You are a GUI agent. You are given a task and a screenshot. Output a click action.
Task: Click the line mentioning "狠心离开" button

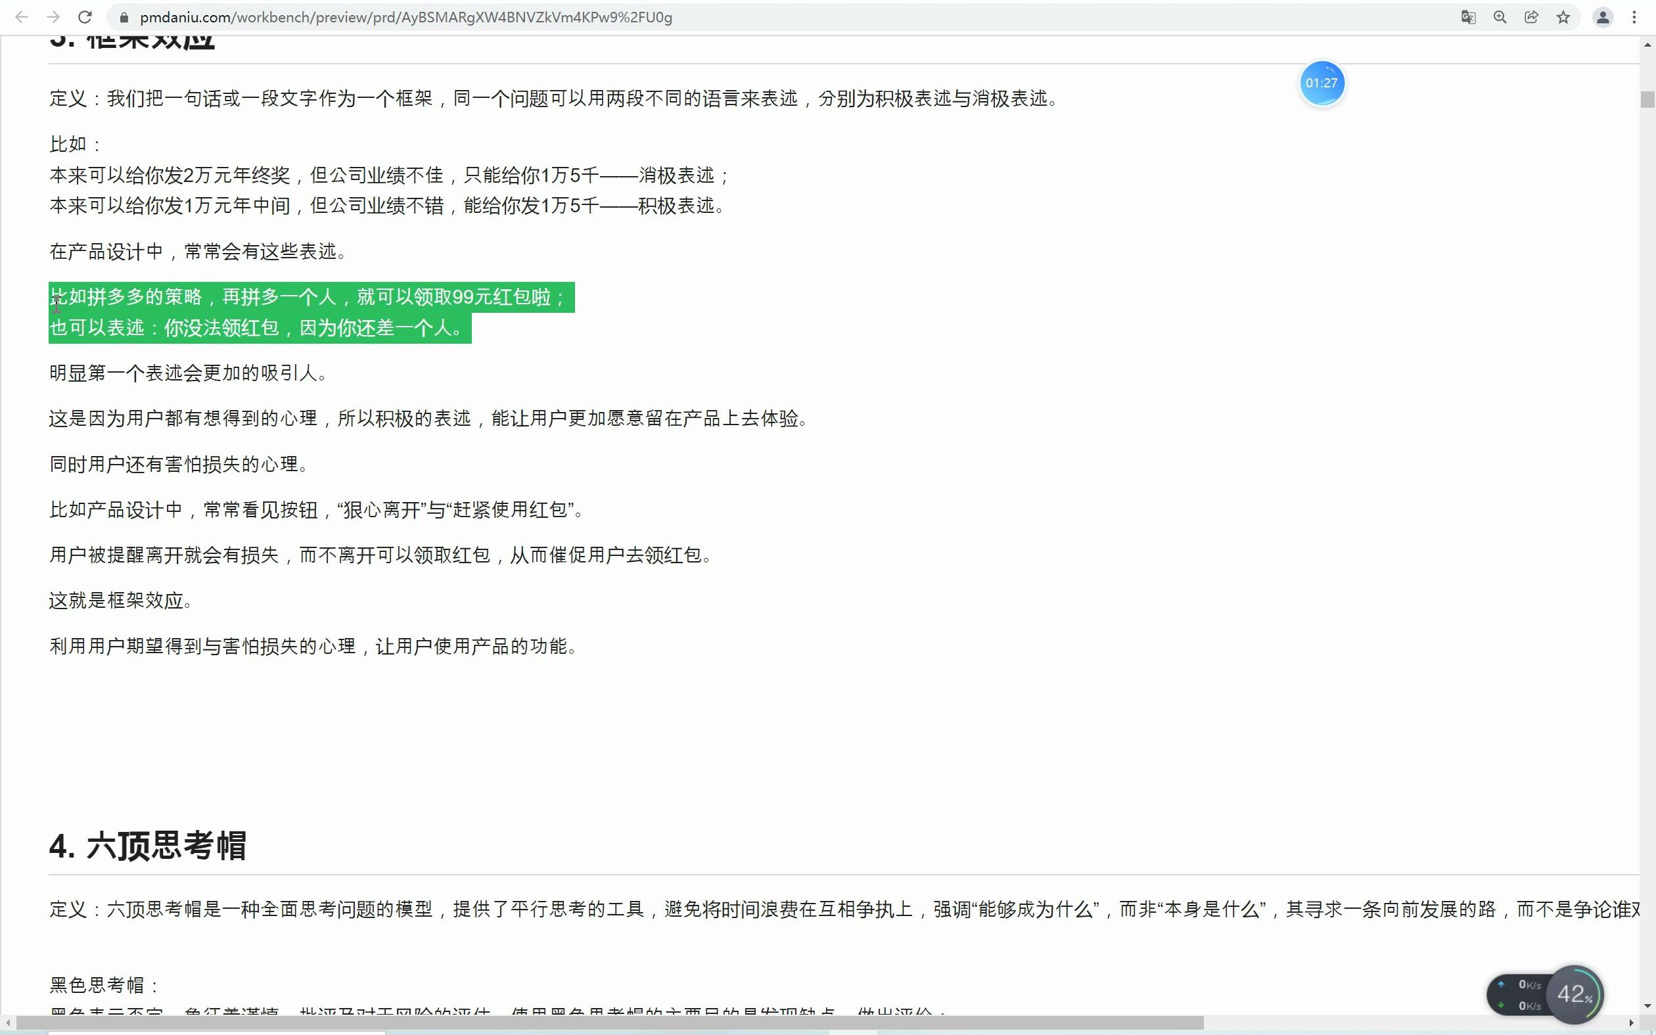[x=317, y=509]
